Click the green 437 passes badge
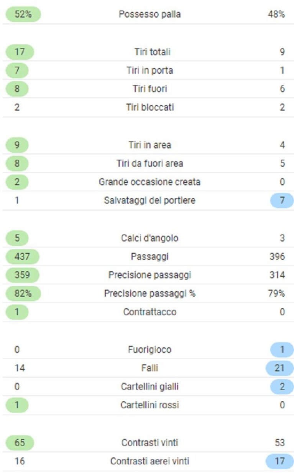Screen dimensions: 294x474 (x=22, y=256)
